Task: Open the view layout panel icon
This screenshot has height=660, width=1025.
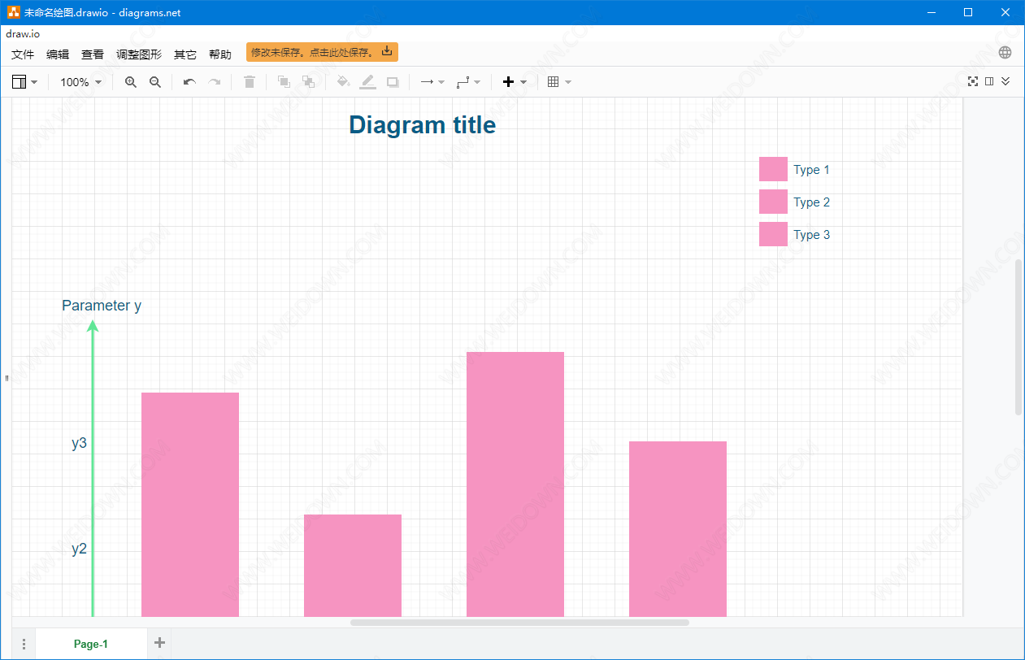Action: (20, 82)
